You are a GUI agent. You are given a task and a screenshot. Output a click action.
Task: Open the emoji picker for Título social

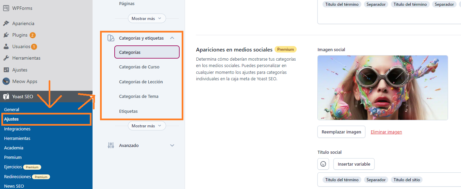point(323,164)
